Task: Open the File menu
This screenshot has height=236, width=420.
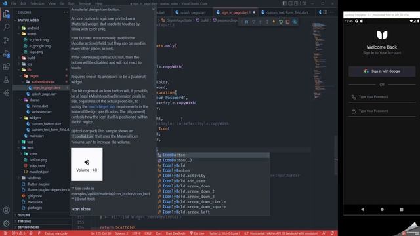Action: [14, 3]
